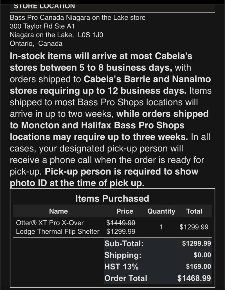Click the $169.00 tax amount
Image resolution: width=225 pixels, height=290 pixels.
[199, 267]
